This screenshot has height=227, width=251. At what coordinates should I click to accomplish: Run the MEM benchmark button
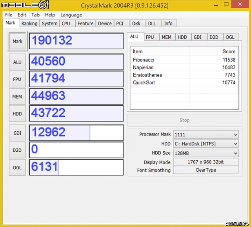point(17,96)
